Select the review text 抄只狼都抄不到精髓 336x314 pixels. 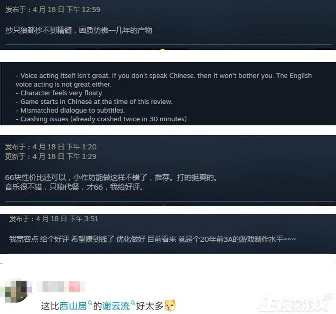click(x=38, y=30)
